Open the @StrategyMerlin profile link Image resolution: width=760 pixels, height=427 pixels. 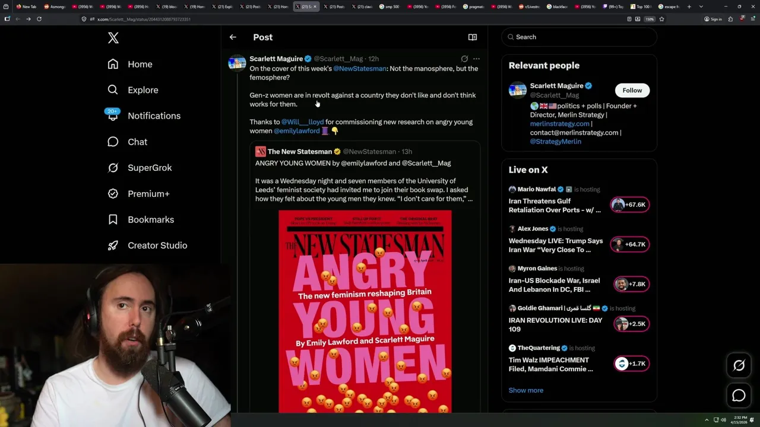click(555, 142)
